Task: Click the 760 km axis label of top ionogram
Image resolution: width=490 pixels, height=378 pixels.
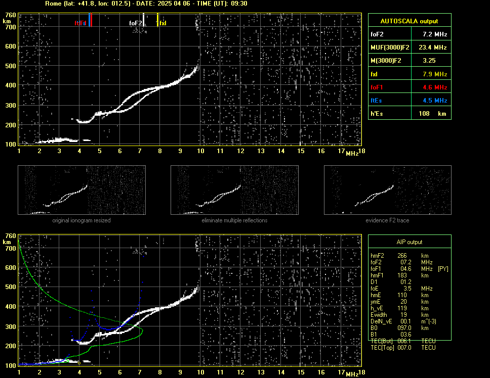Action: pos(10,15)
